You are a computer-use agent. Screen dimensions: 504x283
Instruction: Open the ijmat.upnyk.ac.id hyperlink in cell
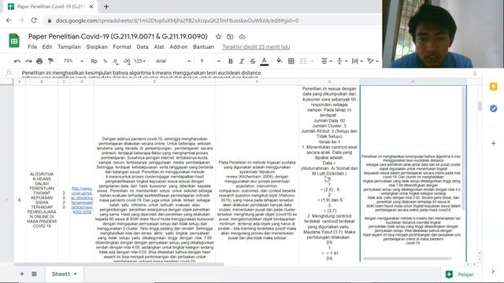coord(82,200)
